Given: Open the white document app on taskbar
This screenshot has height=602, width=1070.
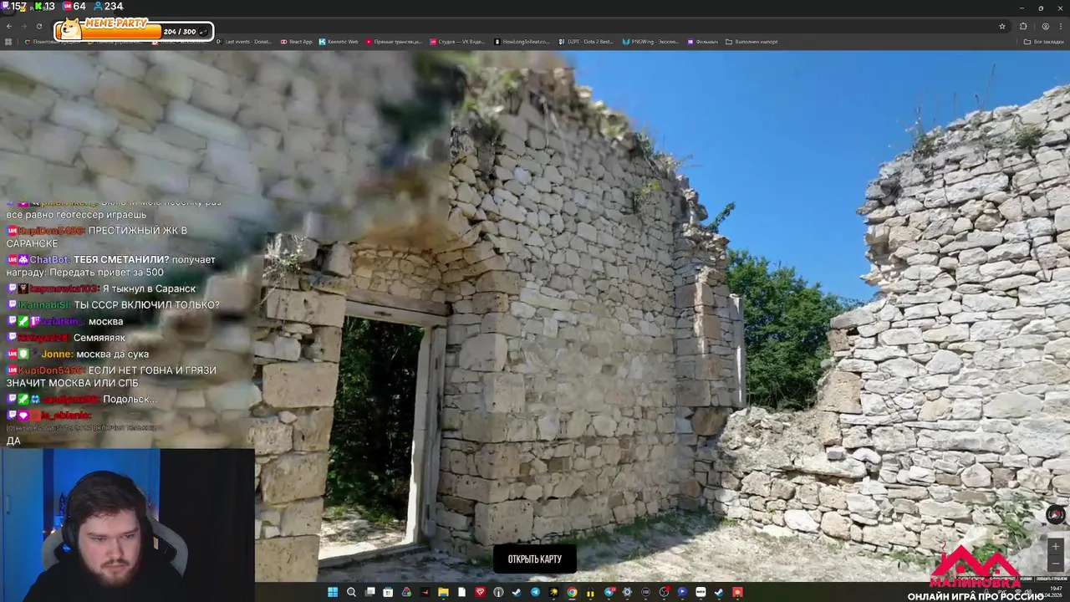Looking at the screenshot, I should pyautogui.click(x=462, y=592).
